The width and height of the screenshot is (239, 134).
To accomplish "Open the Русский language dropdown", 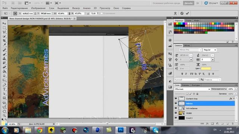I will click(197, 80).
